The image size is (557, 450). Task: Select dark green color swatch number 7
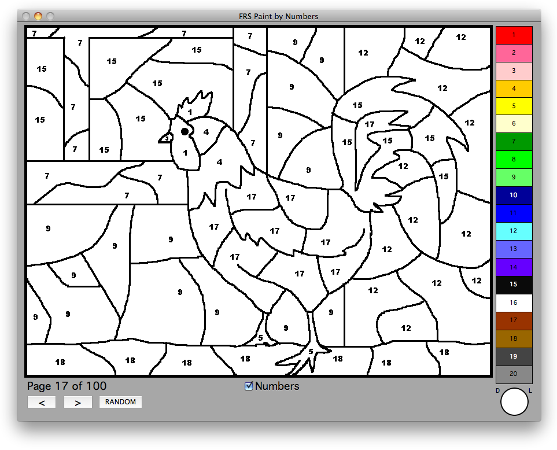[x=514, y=142]
